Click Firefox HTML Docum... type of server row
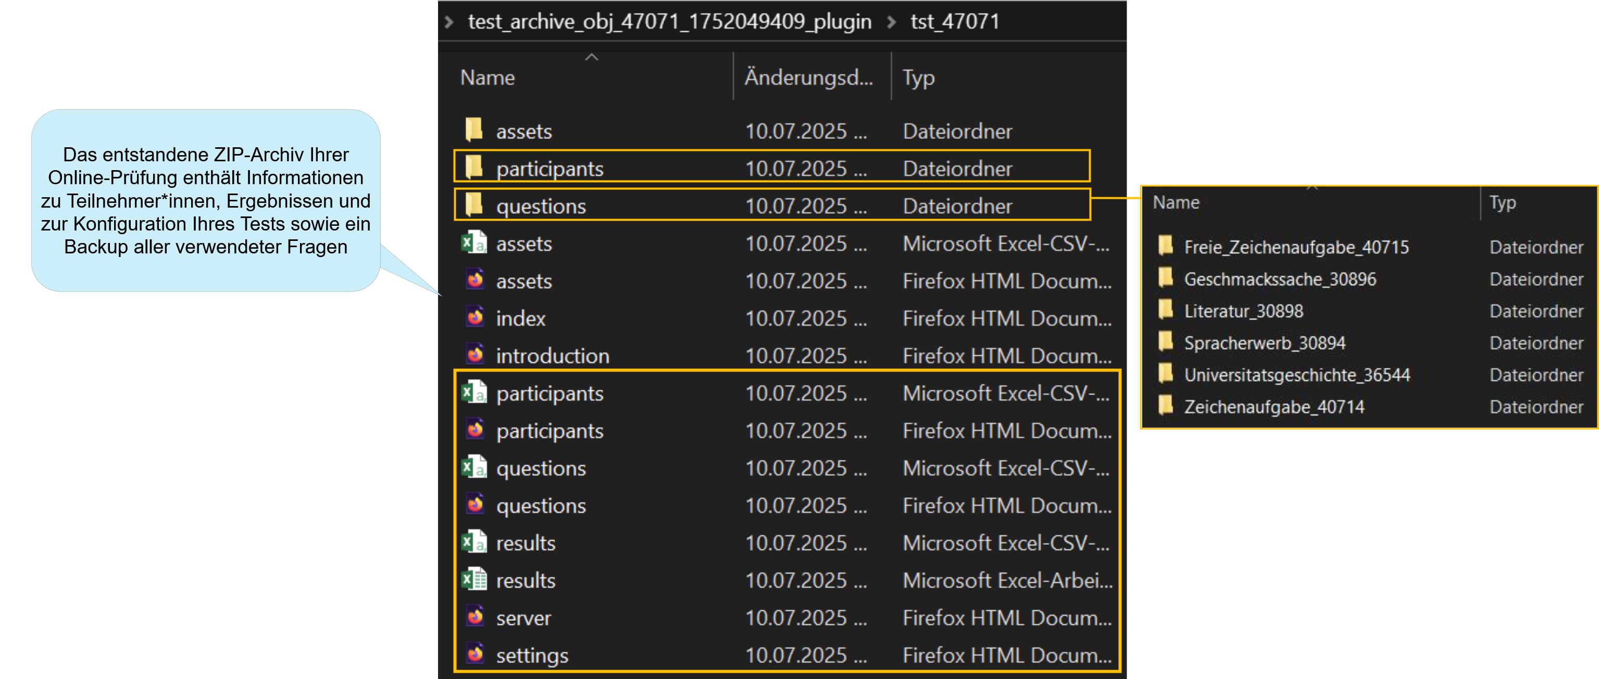Screen dimensions: 1599x679 pyautogui.click(x=1006, y=618)
